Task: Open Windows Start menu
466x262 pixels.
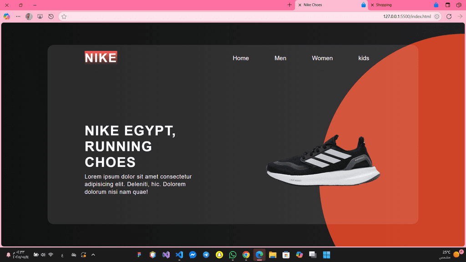Action: tap(326, 255)
